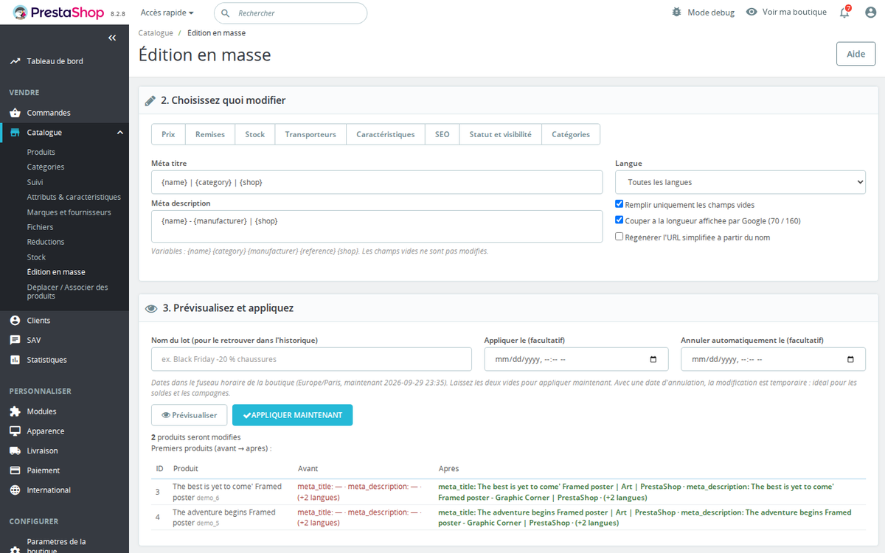885x553 pixels.
Task: Click Mode debug label
Action: (x=711, y=13)
